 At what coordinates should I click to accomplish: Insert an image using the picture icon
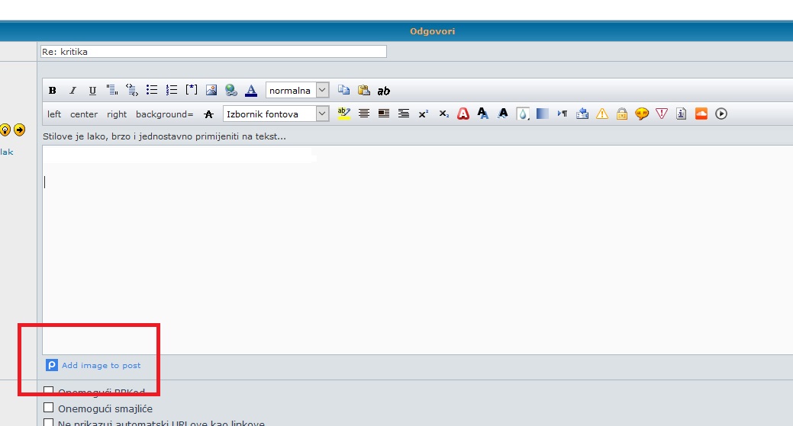(211, 90)
